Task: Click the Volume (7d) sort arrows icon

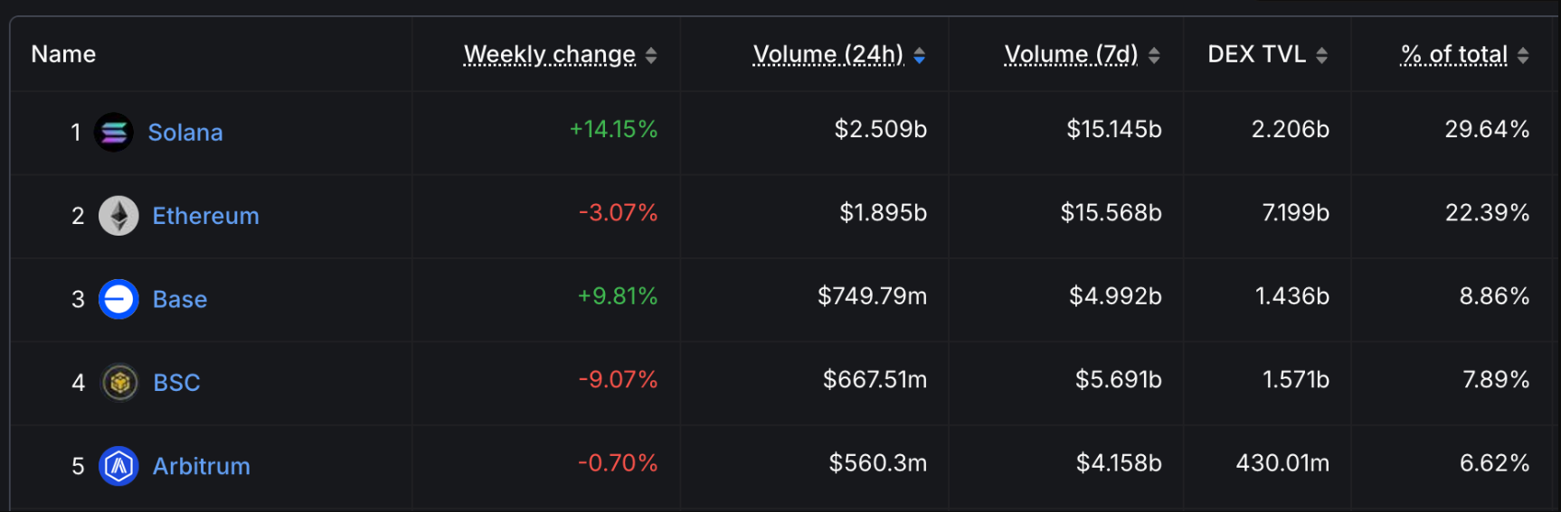Action: point(1154,56)
